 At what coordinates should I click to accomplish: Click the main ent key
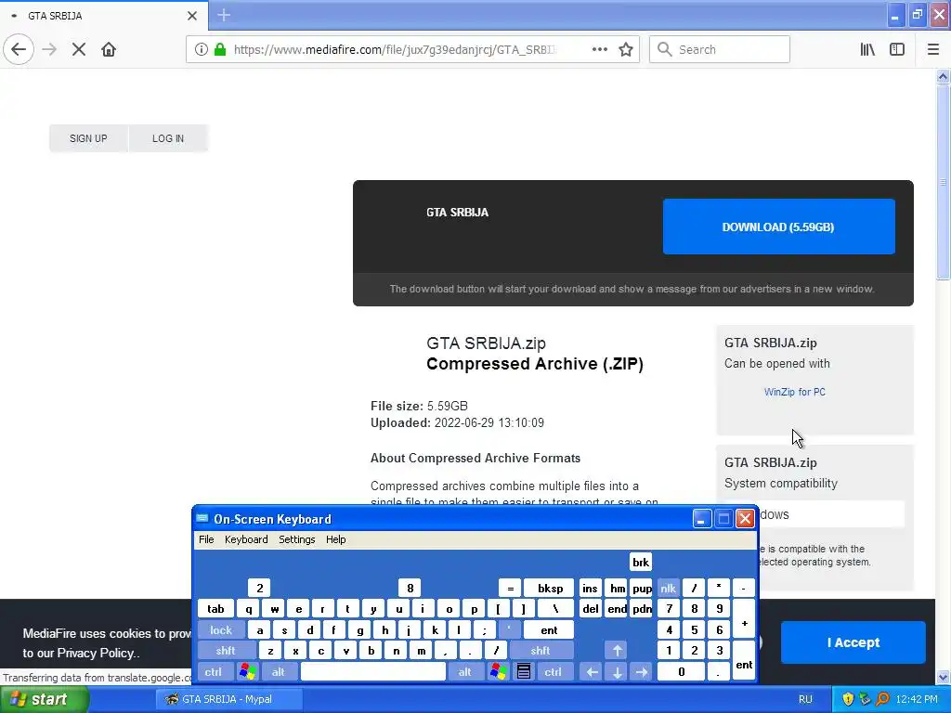coord(548,630)
